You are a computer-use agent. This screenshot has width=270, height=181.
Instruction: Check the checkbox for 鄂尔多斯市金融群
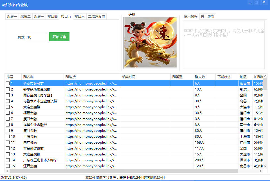(x=8, y=89)
